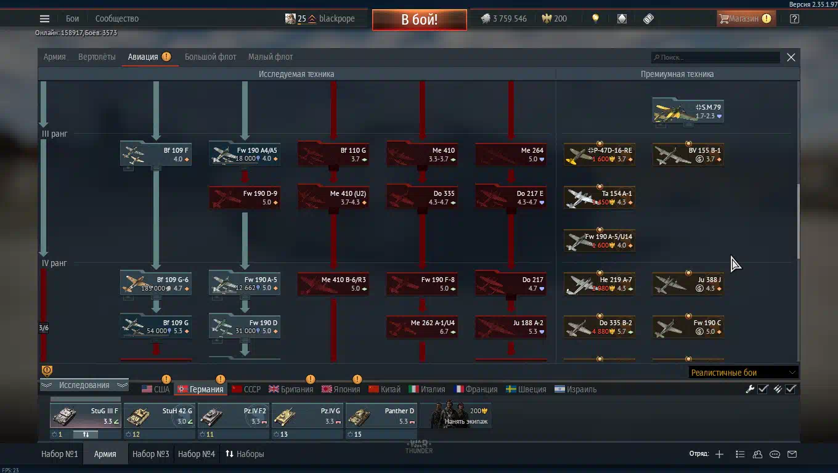This screenshot has width=838, height=473.
Task: Select the Набор №1 preset
Action: click(x=59, y=454)
